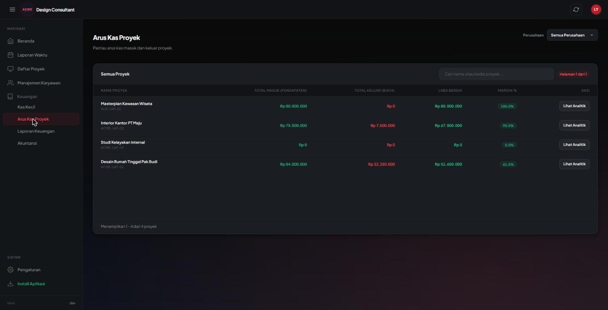Click Rp 51.650.000 net profit value
The width and height of the screenshot is (608, 310).
coord(448,164)
